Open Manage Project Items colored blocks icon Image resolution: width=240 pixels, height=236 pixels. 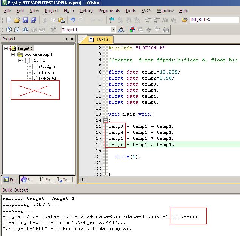(132, 29)
